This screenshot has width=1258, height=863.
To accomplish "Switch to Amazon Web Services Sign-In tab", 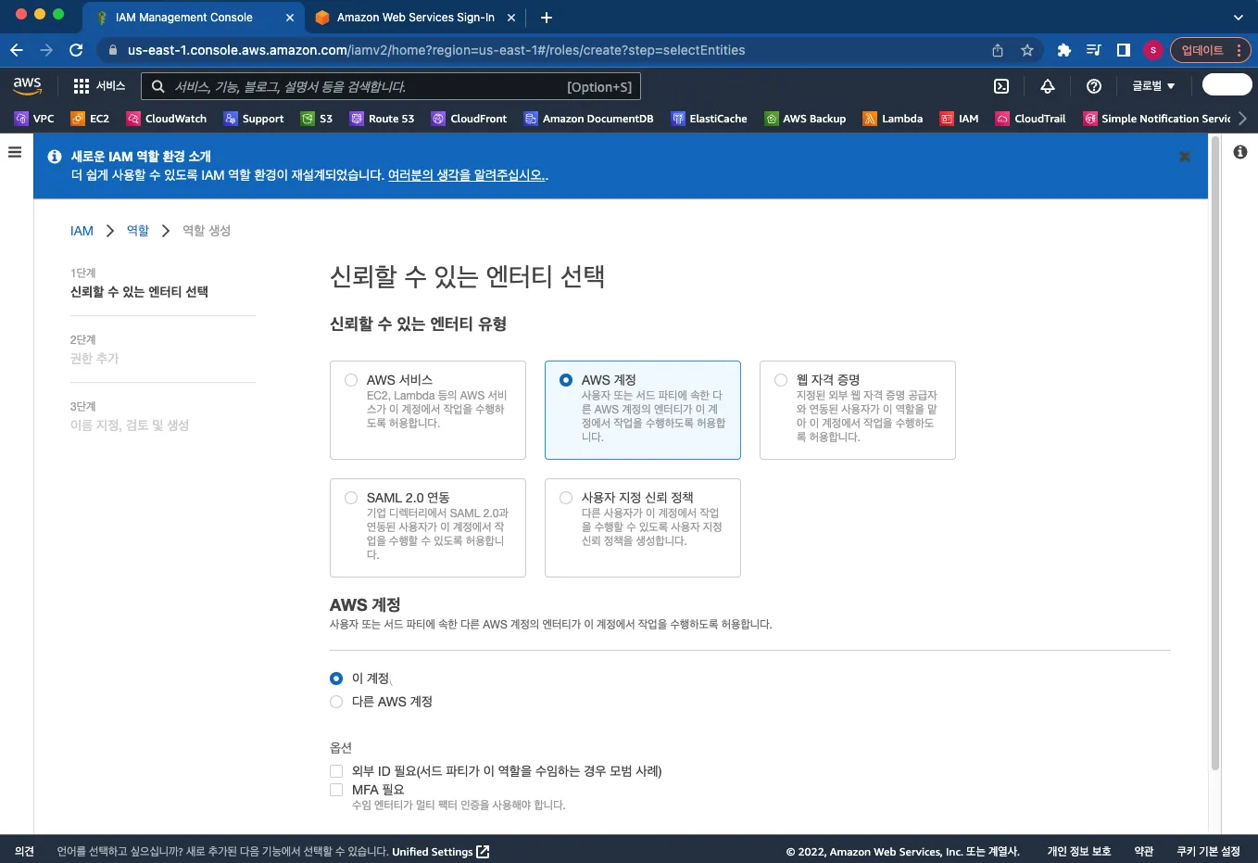I will click(x=415, y=17).
